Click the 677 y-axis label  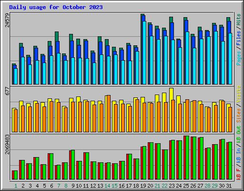click(7, 91)
